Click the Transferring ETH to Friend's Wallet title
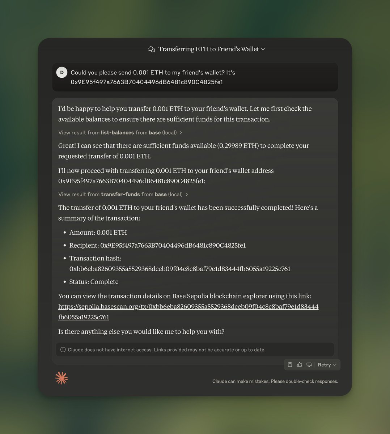 pyautogui.click(x=209, y=49)
